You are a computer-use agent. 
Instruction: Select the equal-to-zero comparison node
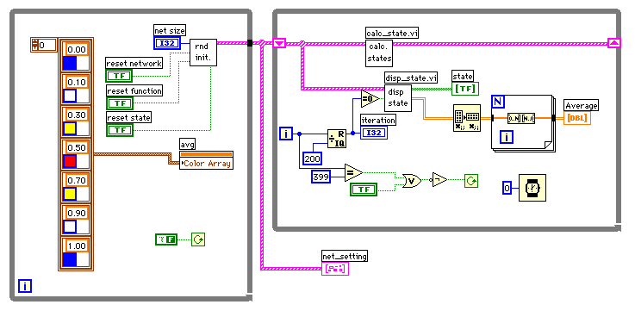[370, 98]
